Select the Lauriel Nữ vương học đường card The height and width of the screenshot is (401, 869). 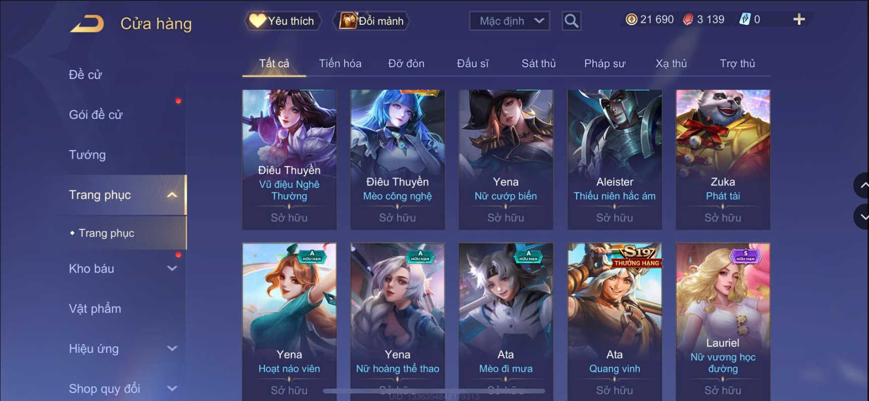(723, 321)
